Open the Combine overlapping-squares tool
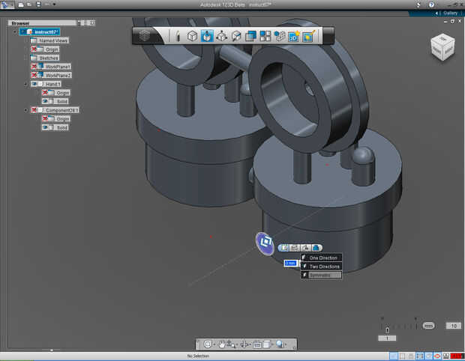Screen dimensions: 465x361 pyautogui.click(x=250, y=36)
